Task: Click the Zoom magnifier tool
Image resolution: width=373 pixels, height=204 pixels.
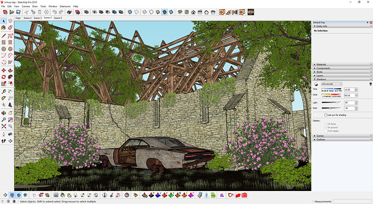Action: point(4,120)
